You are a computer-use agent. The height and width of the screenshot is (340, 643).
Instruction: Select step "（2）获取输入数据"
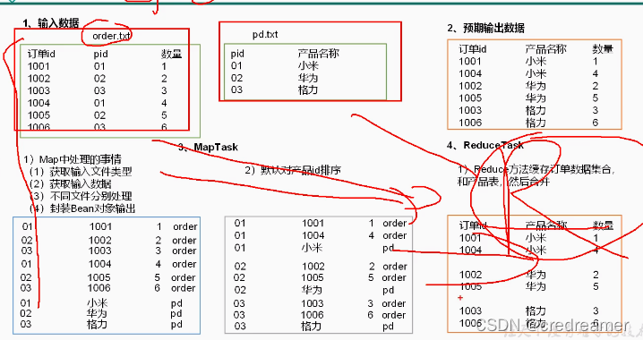[x=70, y=183]
